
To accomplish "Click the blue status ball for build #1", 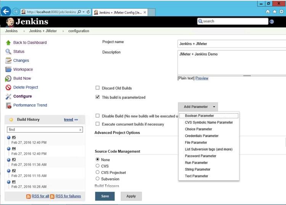I will [x=8, y=182].
